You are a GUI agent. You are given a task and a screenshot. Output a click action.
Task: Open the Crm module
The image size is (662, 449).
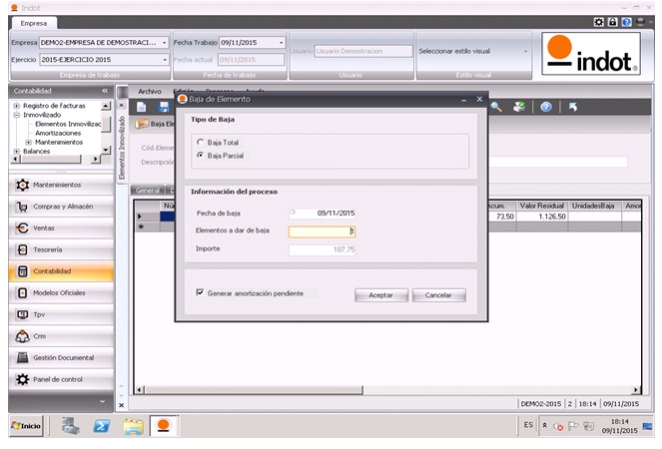tap(40, 336)
